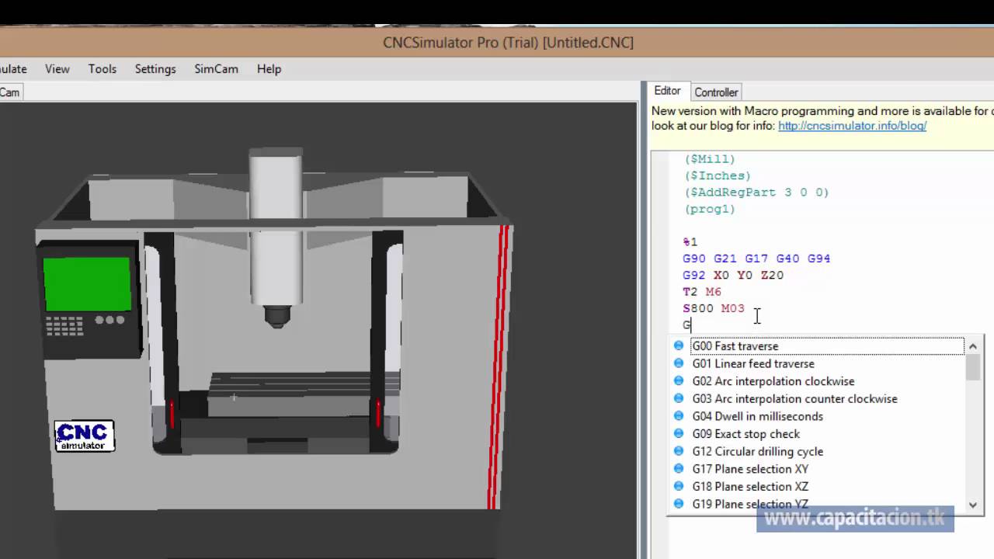Click the ($Inches) code line
This screenshot has height=559, width=994.
717,175
